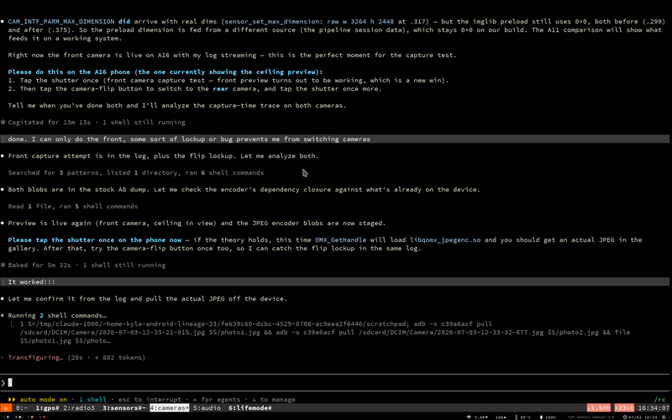Click the 1.5Mb network download indicator
The image size is (672, 420).
tap(599, 408)
